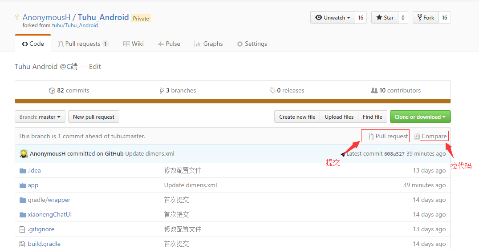Click the branches fork icon
The width and height of the screenshot is (479, 249).
162,91
